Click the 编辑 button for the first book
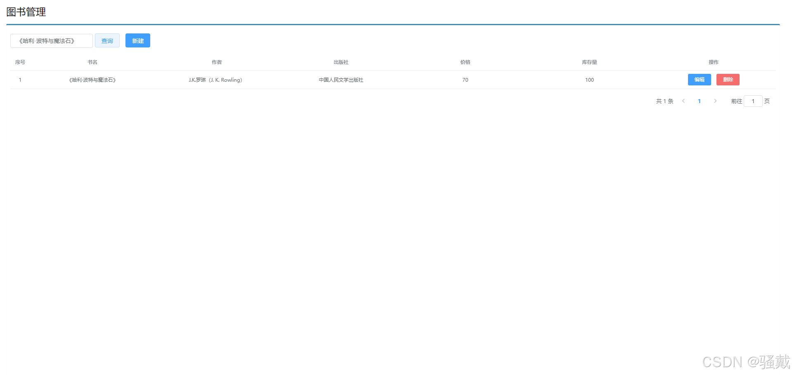792x375 pixels. (x=699, y=80)
